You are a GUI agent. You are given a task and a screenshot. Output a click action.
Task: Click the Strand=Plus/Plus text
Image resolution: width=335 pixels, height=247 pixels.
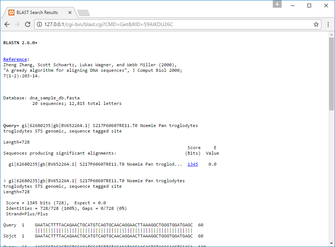point(27,214)
